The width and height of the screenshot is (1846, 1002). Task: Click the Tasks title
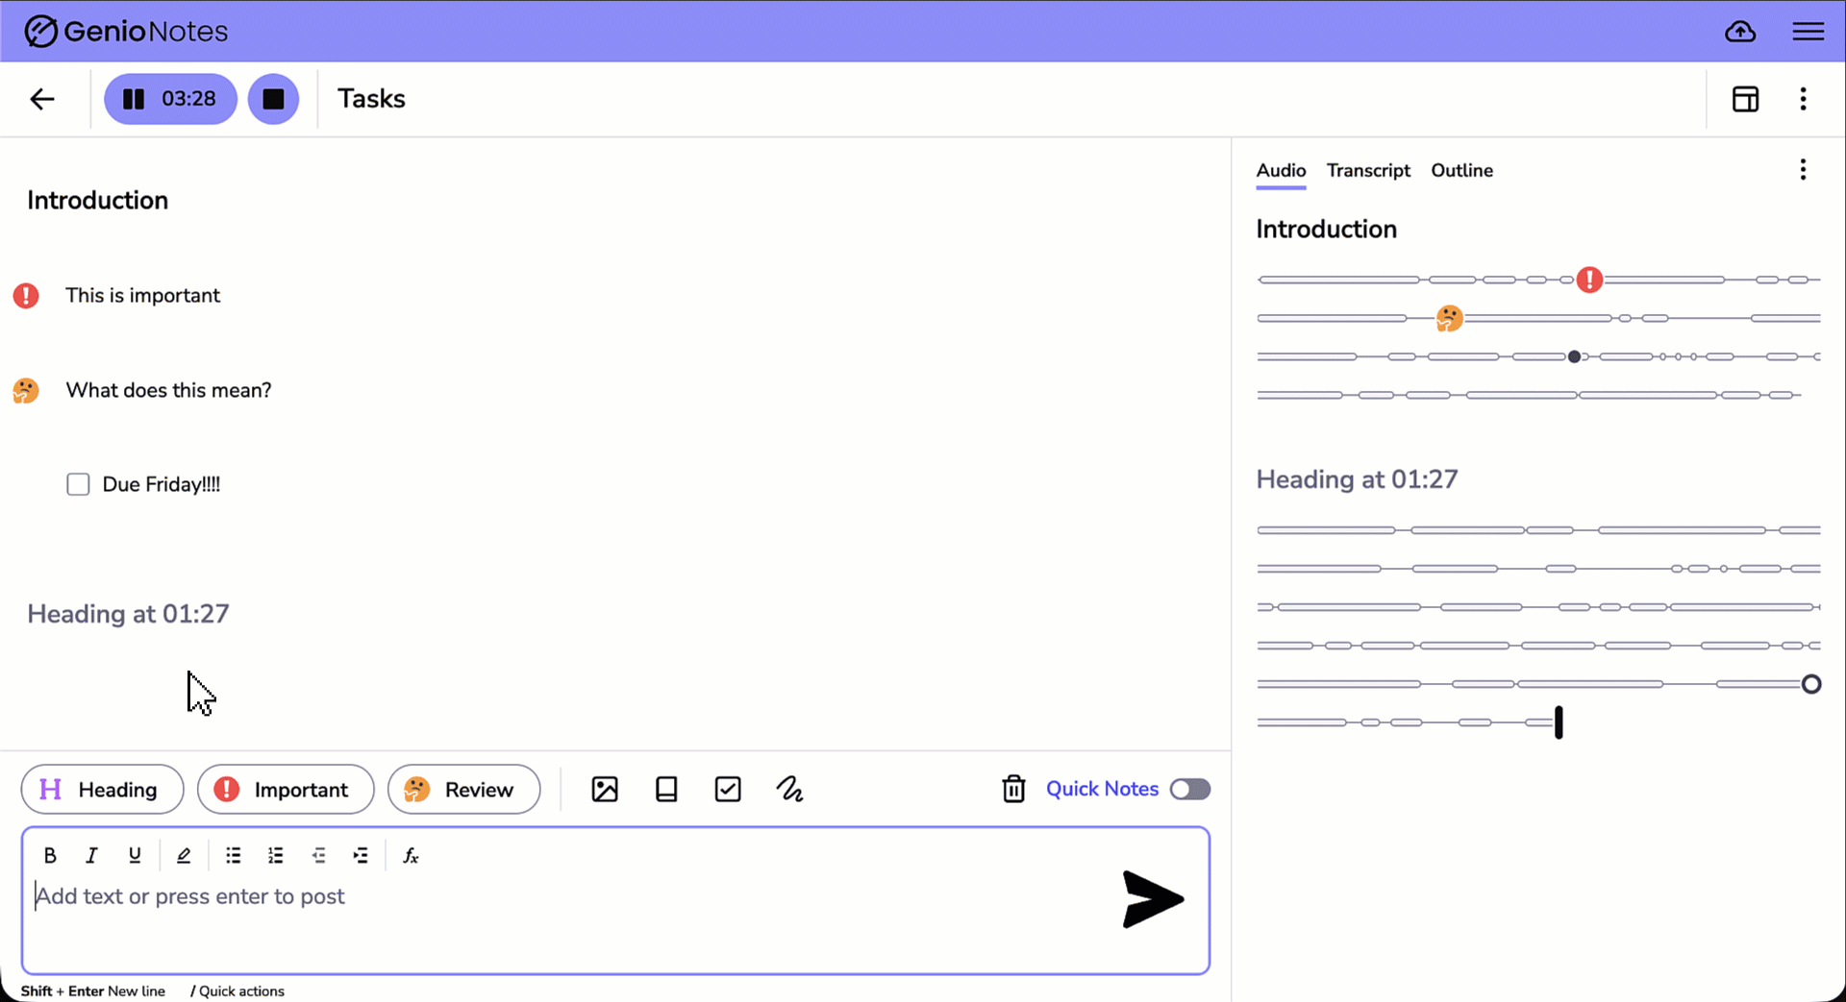pos(371,99)
